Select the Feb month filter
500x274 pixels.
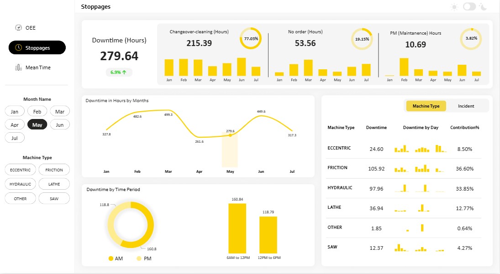[x=37, y=111]
